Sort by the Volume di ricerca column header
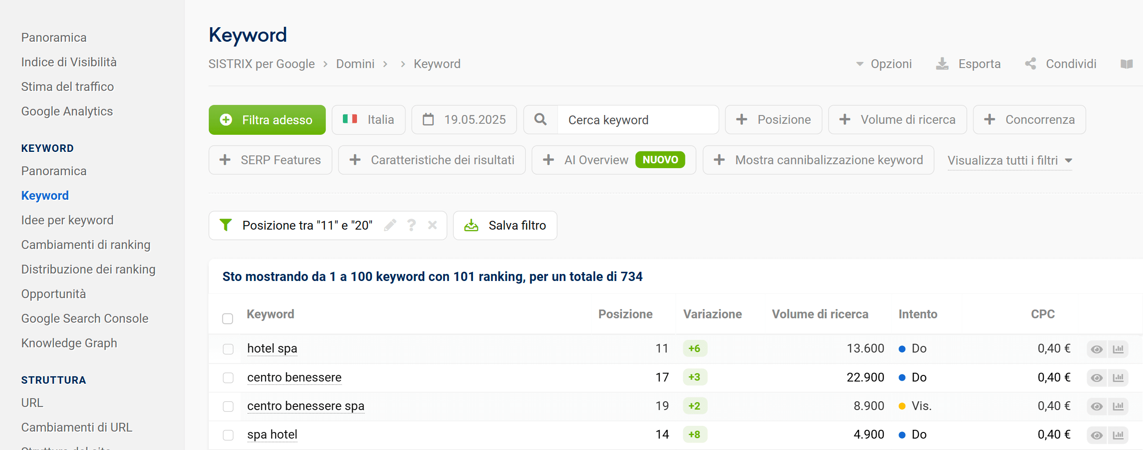The width and height of the screenshot is (1143, 450). 820,314
